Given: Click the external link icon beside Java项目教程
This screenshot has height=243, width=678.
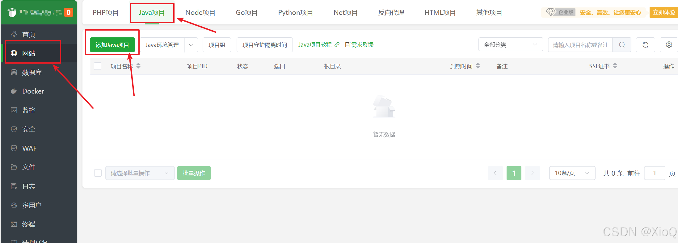Looking at the screenshot, I should 337,45.
